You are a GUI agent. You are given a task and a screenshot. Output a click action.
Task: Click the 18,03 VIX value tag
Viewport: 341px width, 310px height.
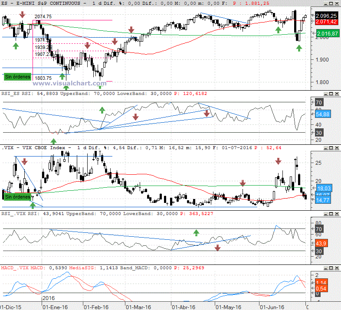coord(324,188)
